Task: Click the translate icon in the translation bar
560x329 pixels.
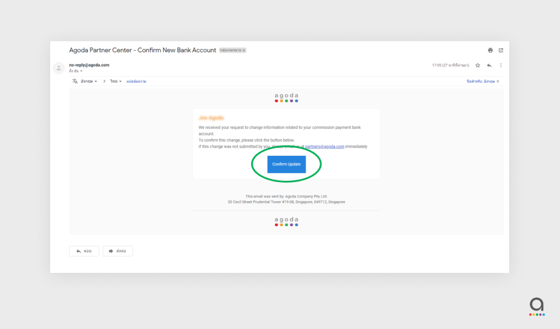Action: click(75, 81)
